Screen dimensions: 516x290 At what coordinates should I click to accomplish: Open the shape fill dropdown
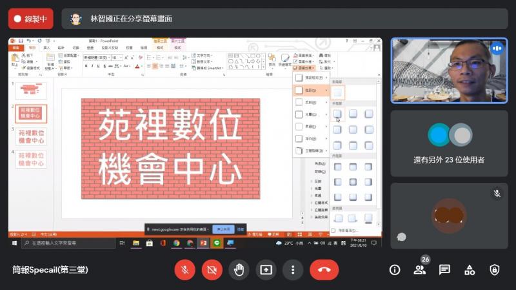[303, 56]
